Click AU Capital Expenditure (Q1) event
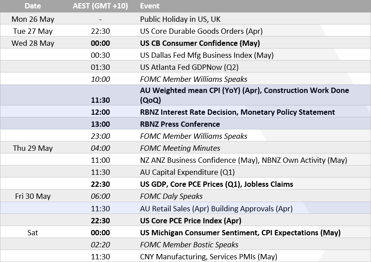 tap(187, 172)
